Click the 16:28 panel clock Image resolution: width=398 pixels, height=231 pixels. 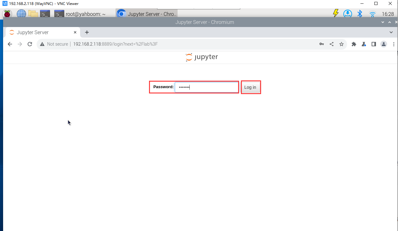pyautogui.click(x=388, y=14)
